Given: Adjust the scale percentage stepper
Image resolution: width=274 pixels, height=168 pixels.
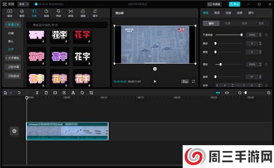Looking at the screenshot, I should [x=260, y=64].
